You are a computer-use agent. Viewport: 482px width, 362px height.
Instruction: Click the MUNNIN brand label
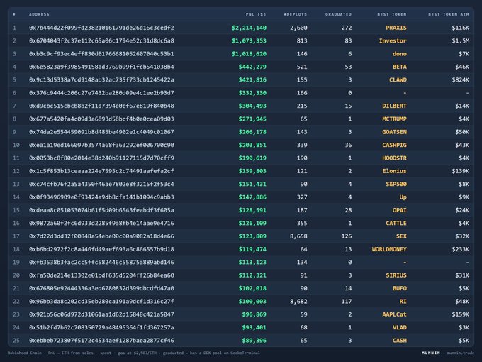[431, 353]
